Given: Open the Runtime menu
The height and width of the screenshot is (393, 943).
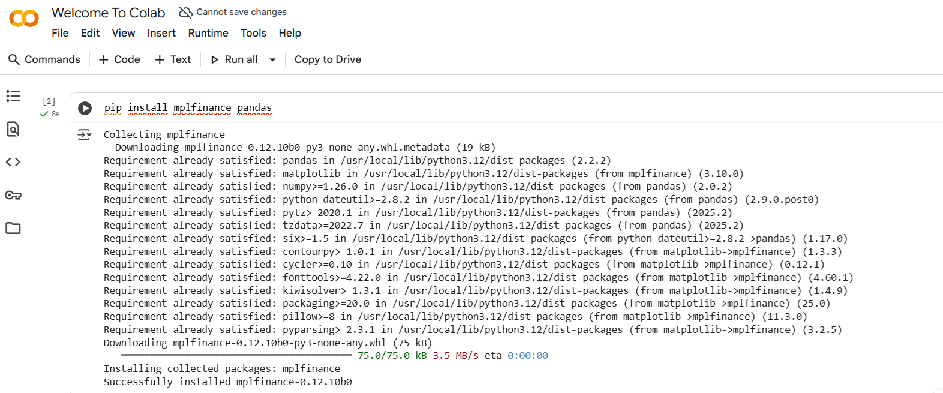Looking at the screenshot, I should [x=208, y=33].
